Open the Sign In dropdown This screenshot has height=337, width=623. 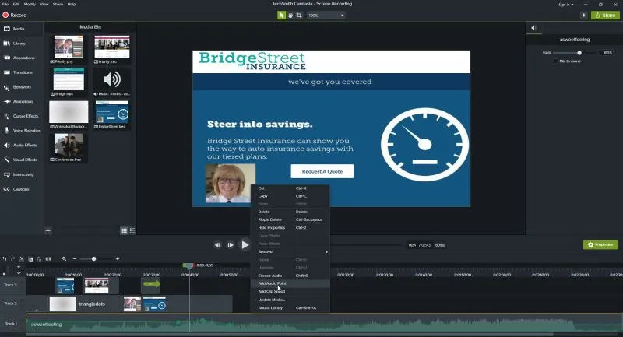pos(566,5)
